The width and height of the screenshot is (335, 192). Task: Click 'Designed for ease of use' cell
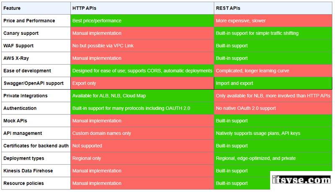pyautogui.click(x=142, y=71)
